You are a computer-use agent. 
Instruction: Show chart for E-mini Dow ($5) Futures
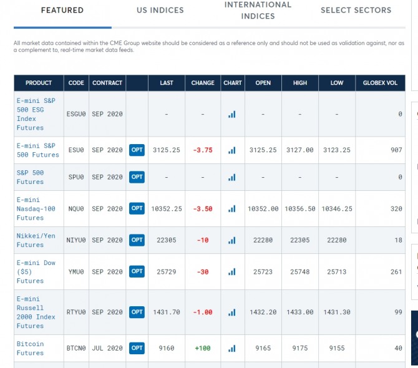[232, 272]
